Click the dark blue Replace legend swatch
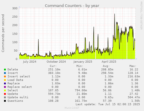The image size is (144, 111). pyautogui.click(x=5, y=83)
